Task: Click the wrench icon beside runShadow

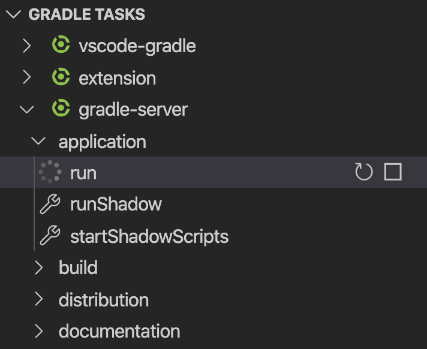Action: (x=50, y=204)
